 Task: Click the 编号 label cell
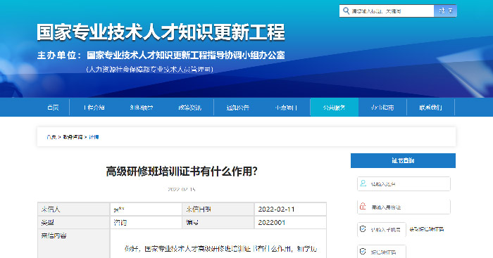click(x=218, y=222)
